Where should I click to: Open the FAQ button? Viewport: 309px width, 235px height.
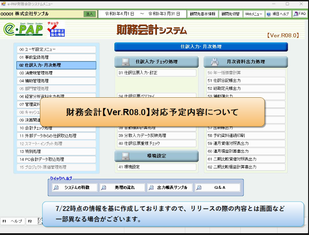(300, 14)
